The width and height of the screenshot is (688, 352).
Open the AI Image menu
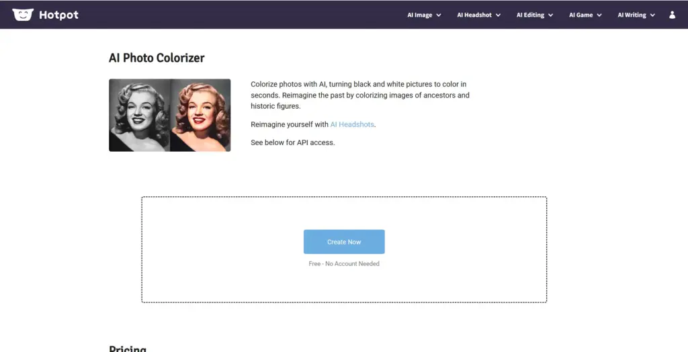coord(424,15)
